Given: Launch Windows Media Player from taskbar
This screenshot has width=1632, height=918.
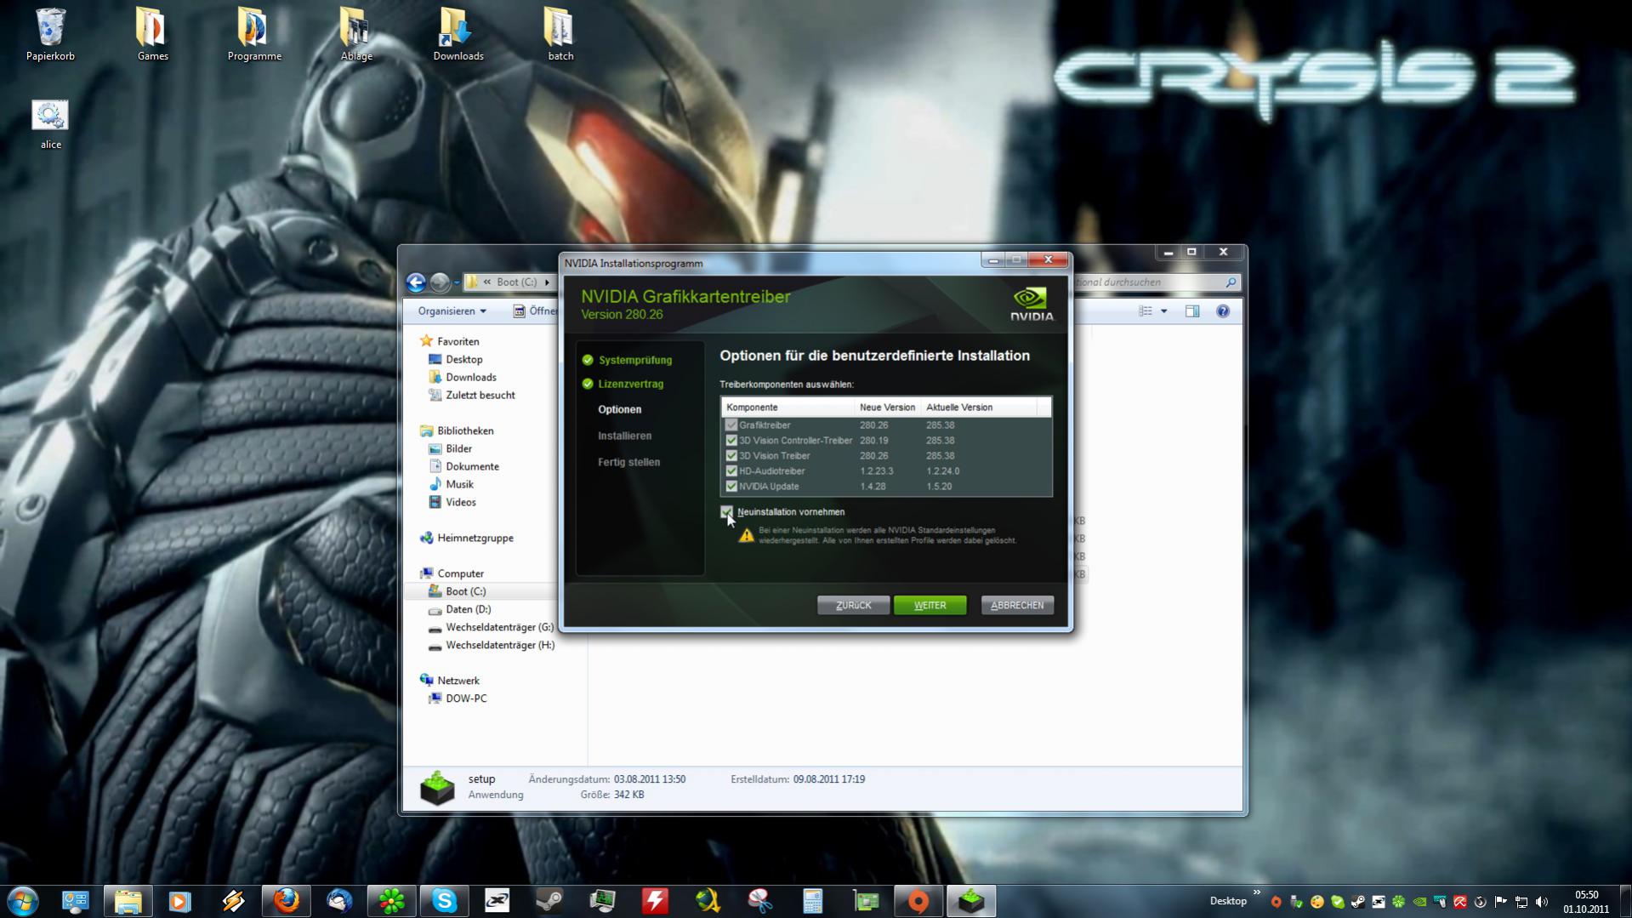Looking at the screenshot, I should (179, 900).
